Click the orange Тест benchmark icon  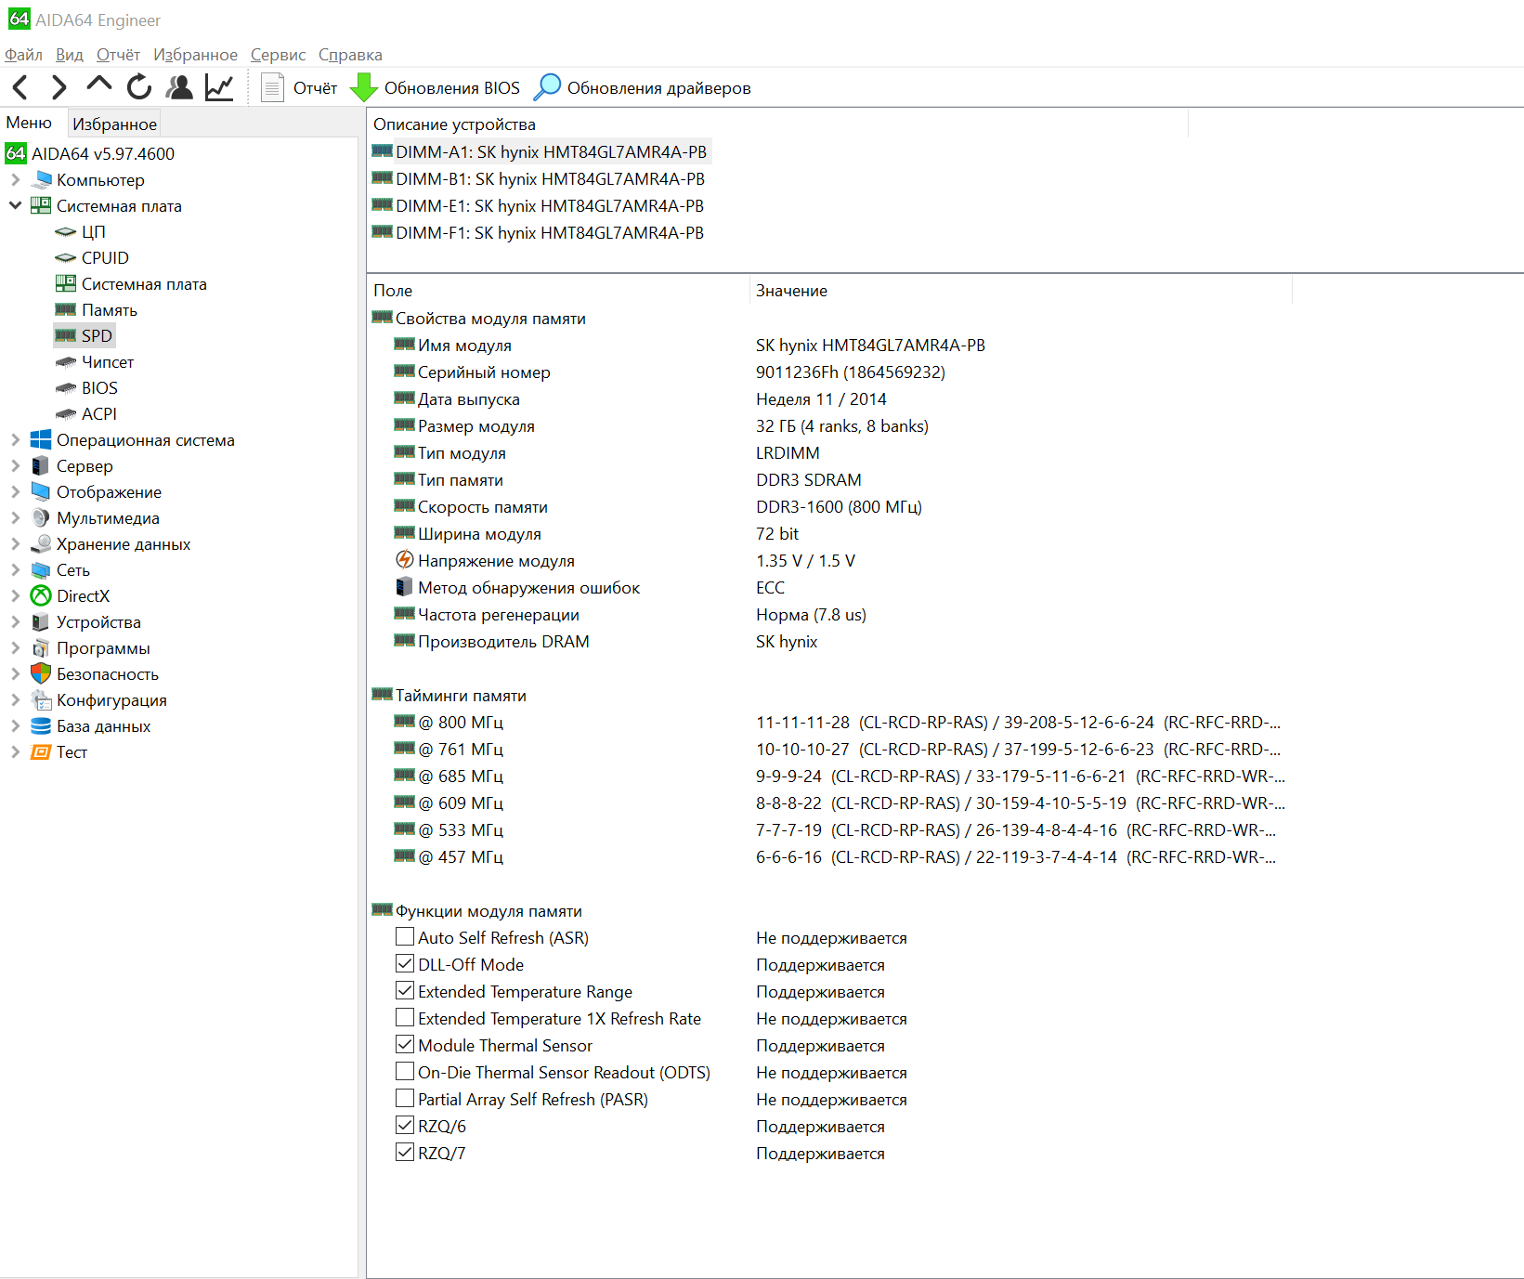tap(41, 752)
